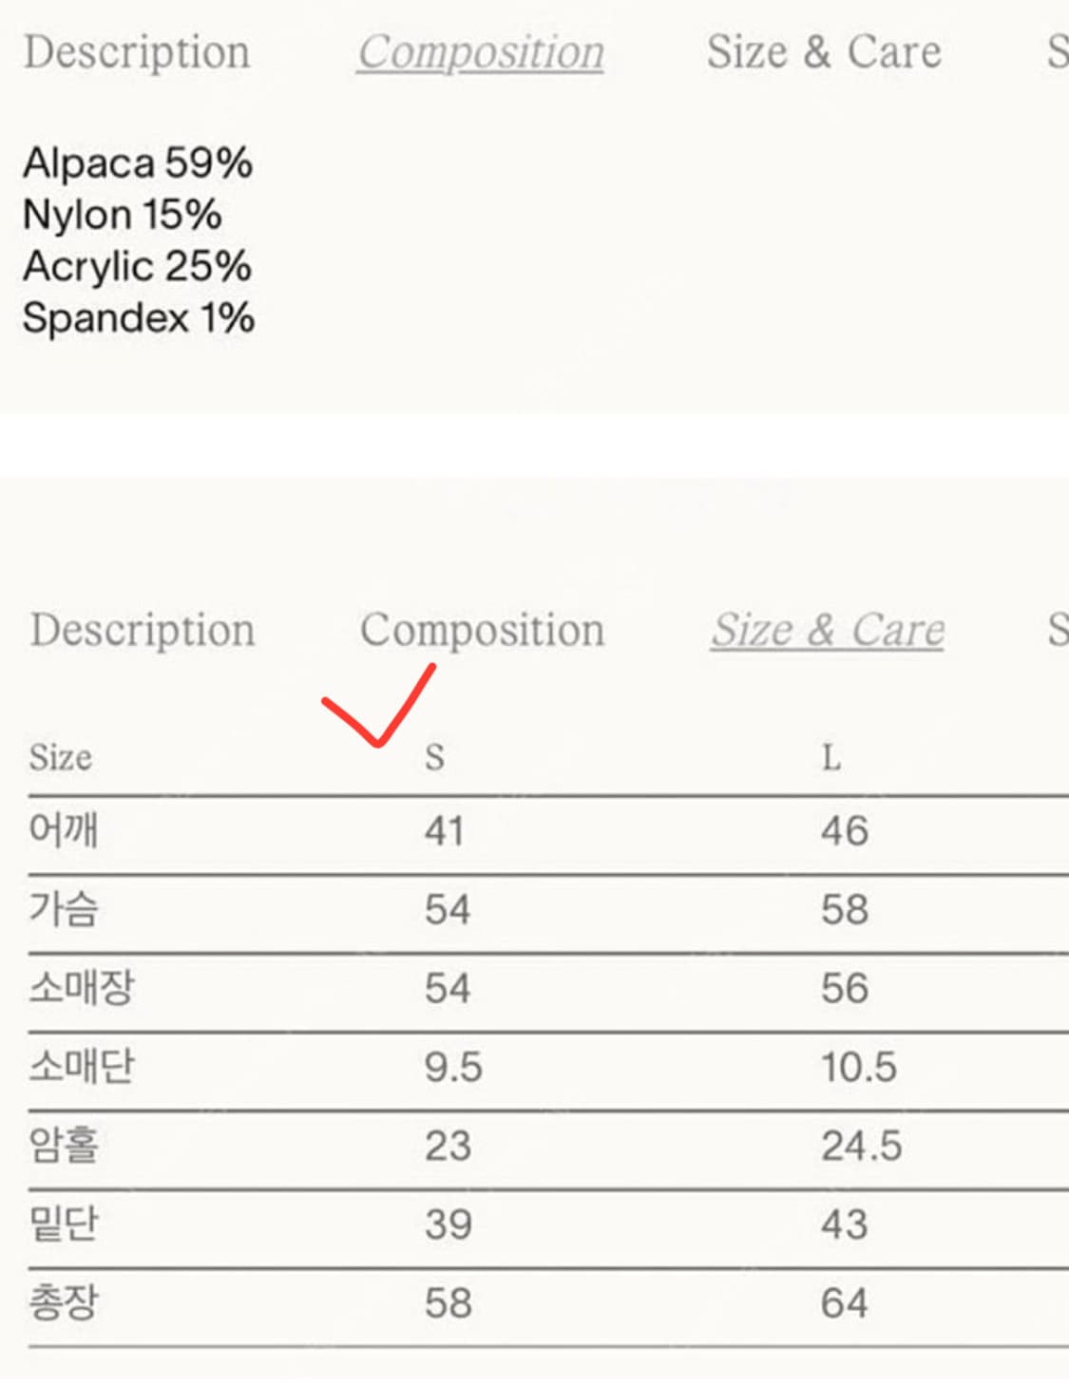
Task: Select the Size & Care tab in lower section
Action: pyautogui.click(x=828, y=629)
